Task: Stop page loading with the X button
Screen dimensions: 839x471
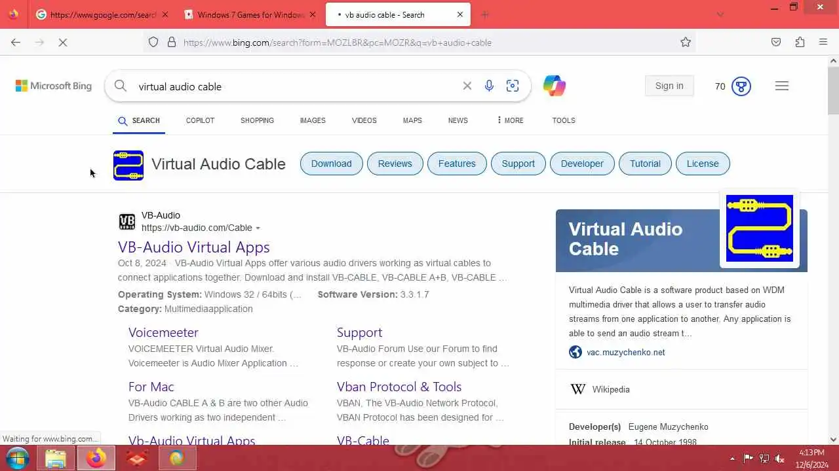Action: click(63, 43)
